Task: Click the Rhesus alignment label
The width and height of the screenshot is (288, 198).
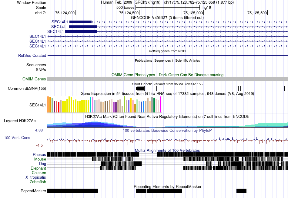Action: click(39, 154)
